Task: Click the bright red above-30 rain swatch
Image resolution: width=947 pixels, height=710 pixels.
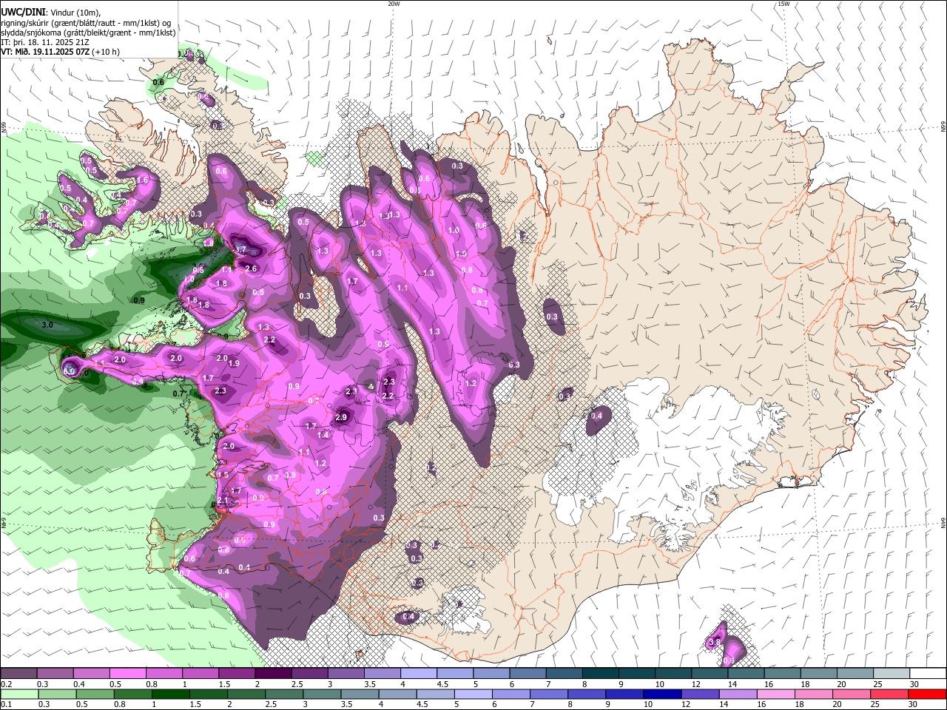Action: point(926,694)
